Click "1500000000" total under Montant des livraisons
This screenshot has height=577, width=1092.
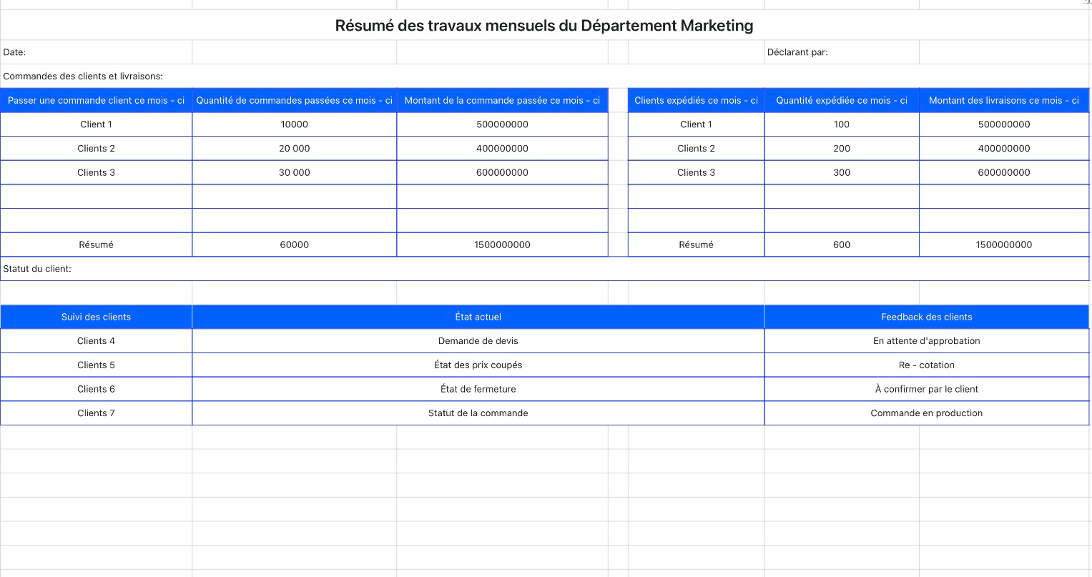(x=1004, y=245)
